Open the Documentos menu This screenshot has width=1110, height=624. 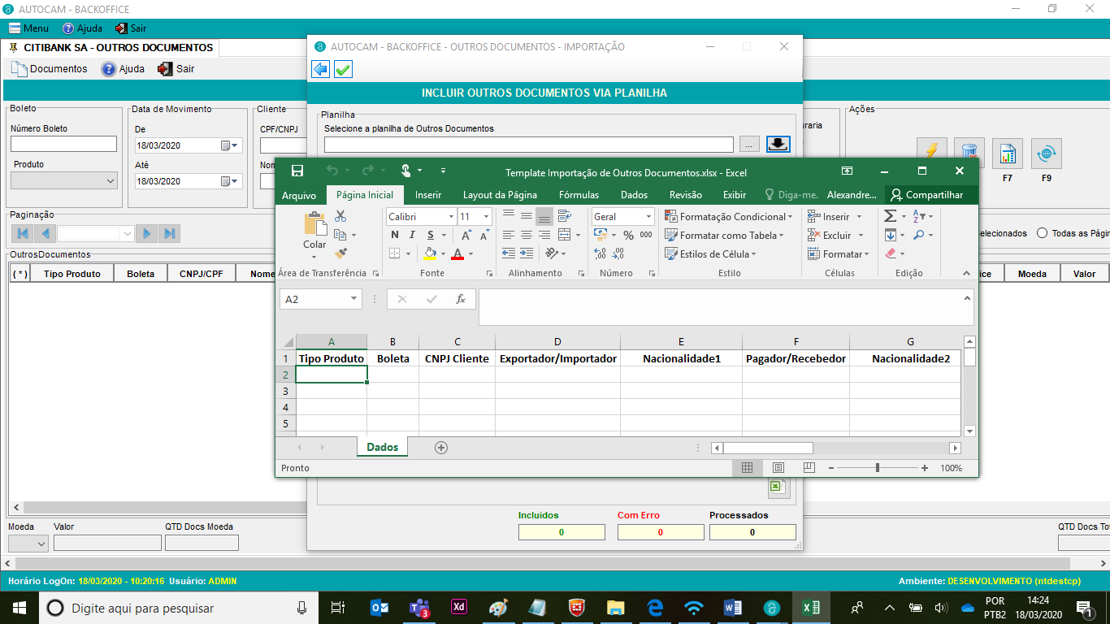click(50, 69)
